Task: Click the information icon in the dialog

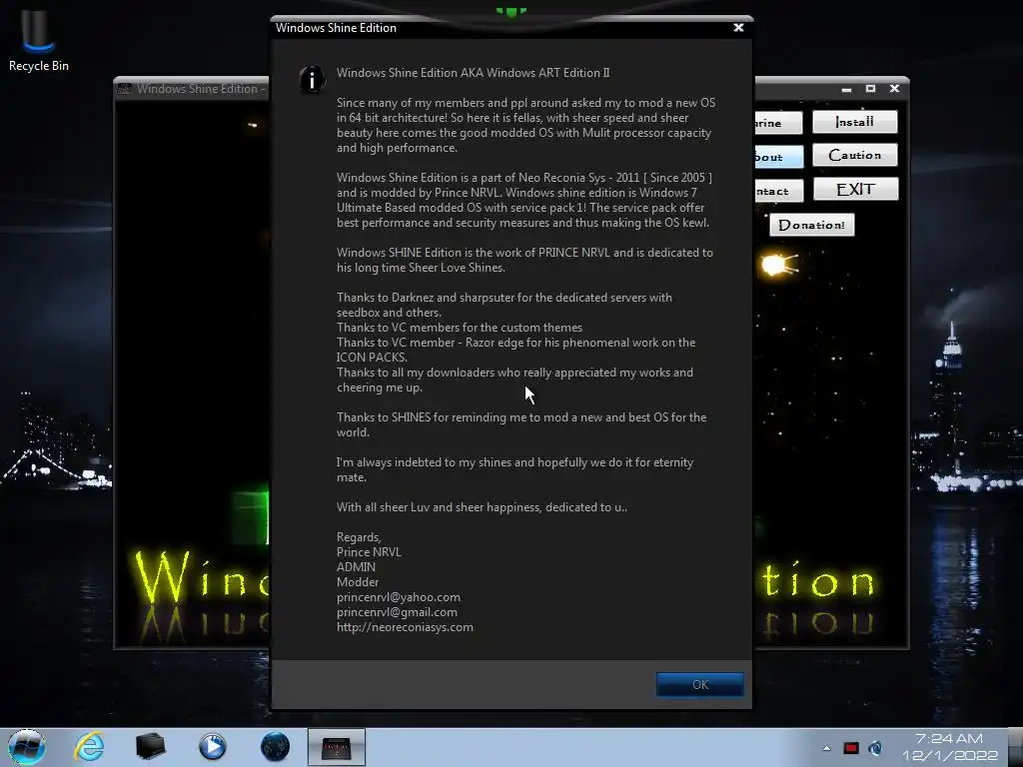Action: (x=313, y=80)
